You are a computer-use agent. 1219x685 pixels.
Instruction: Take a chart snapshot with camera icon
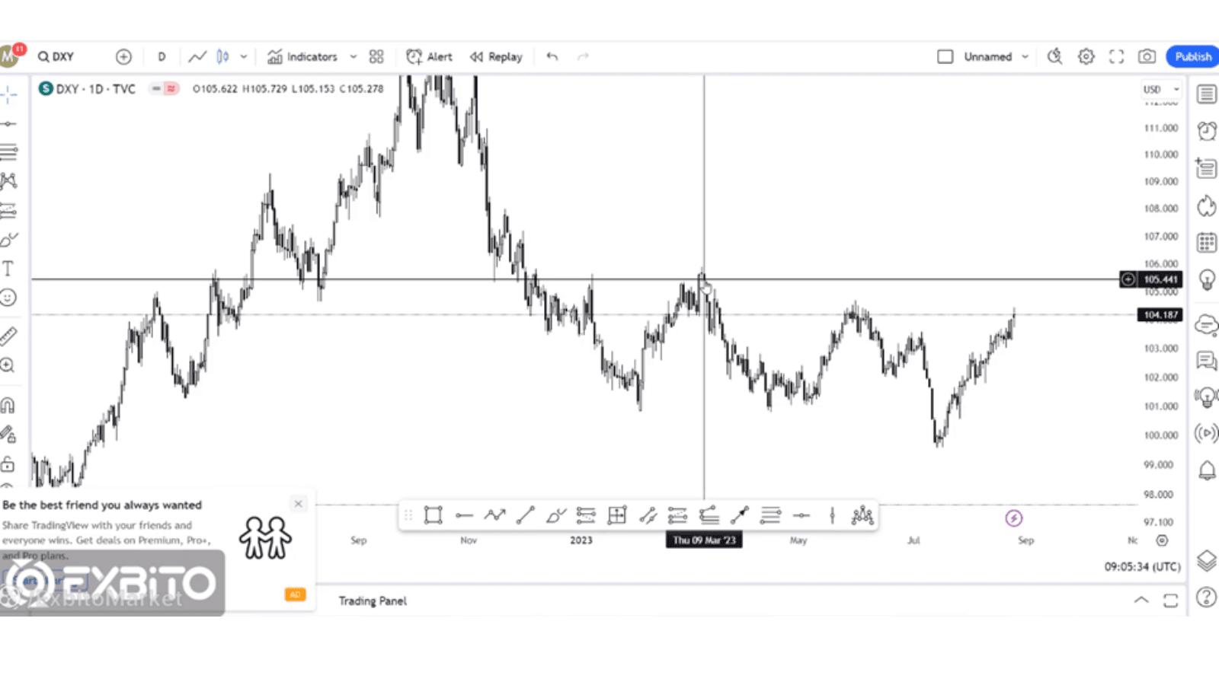tap(1147, 57)
